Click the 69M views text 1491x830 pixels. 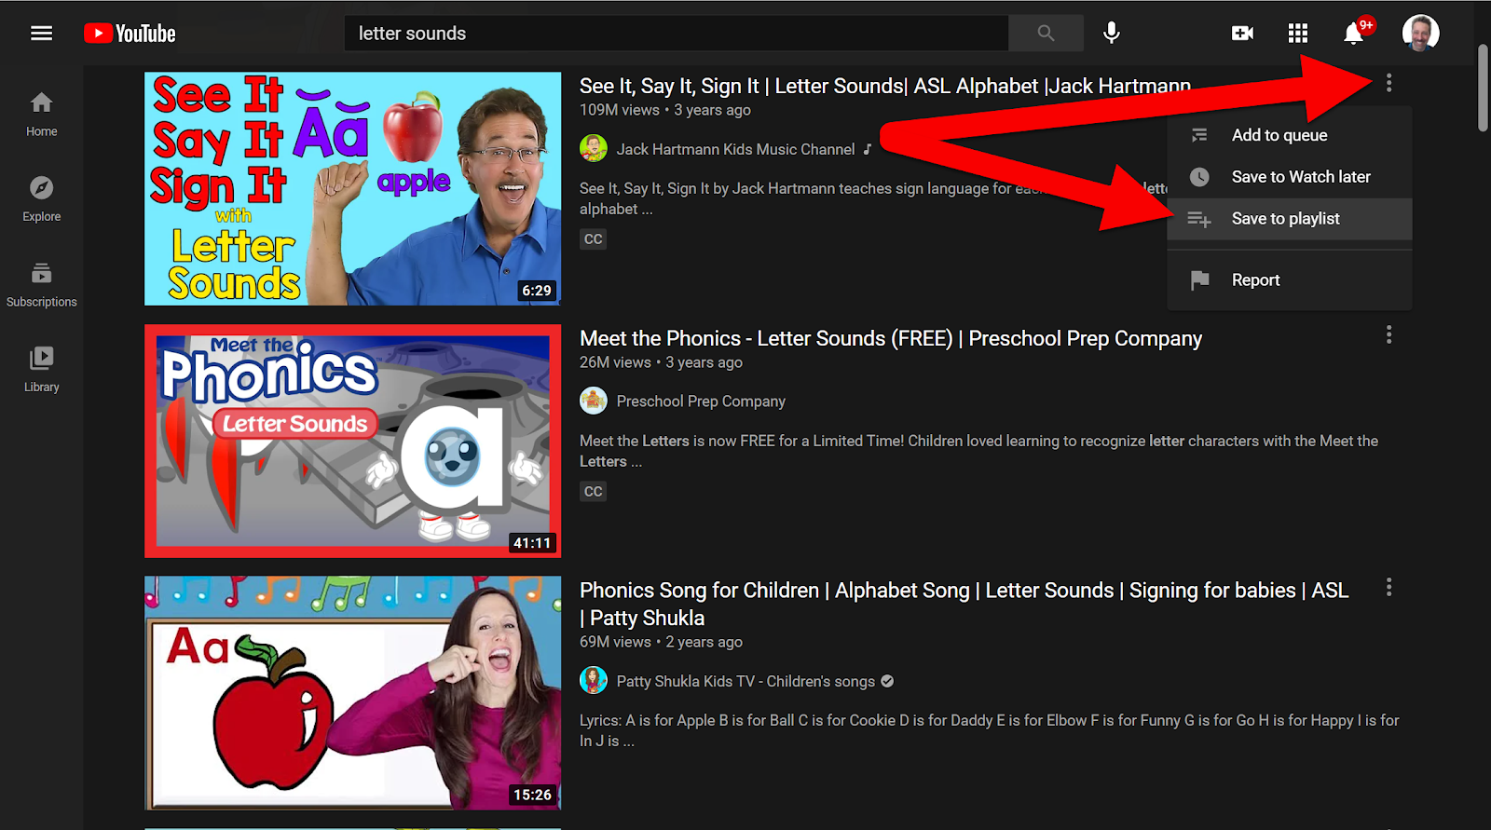coord(615,642)
